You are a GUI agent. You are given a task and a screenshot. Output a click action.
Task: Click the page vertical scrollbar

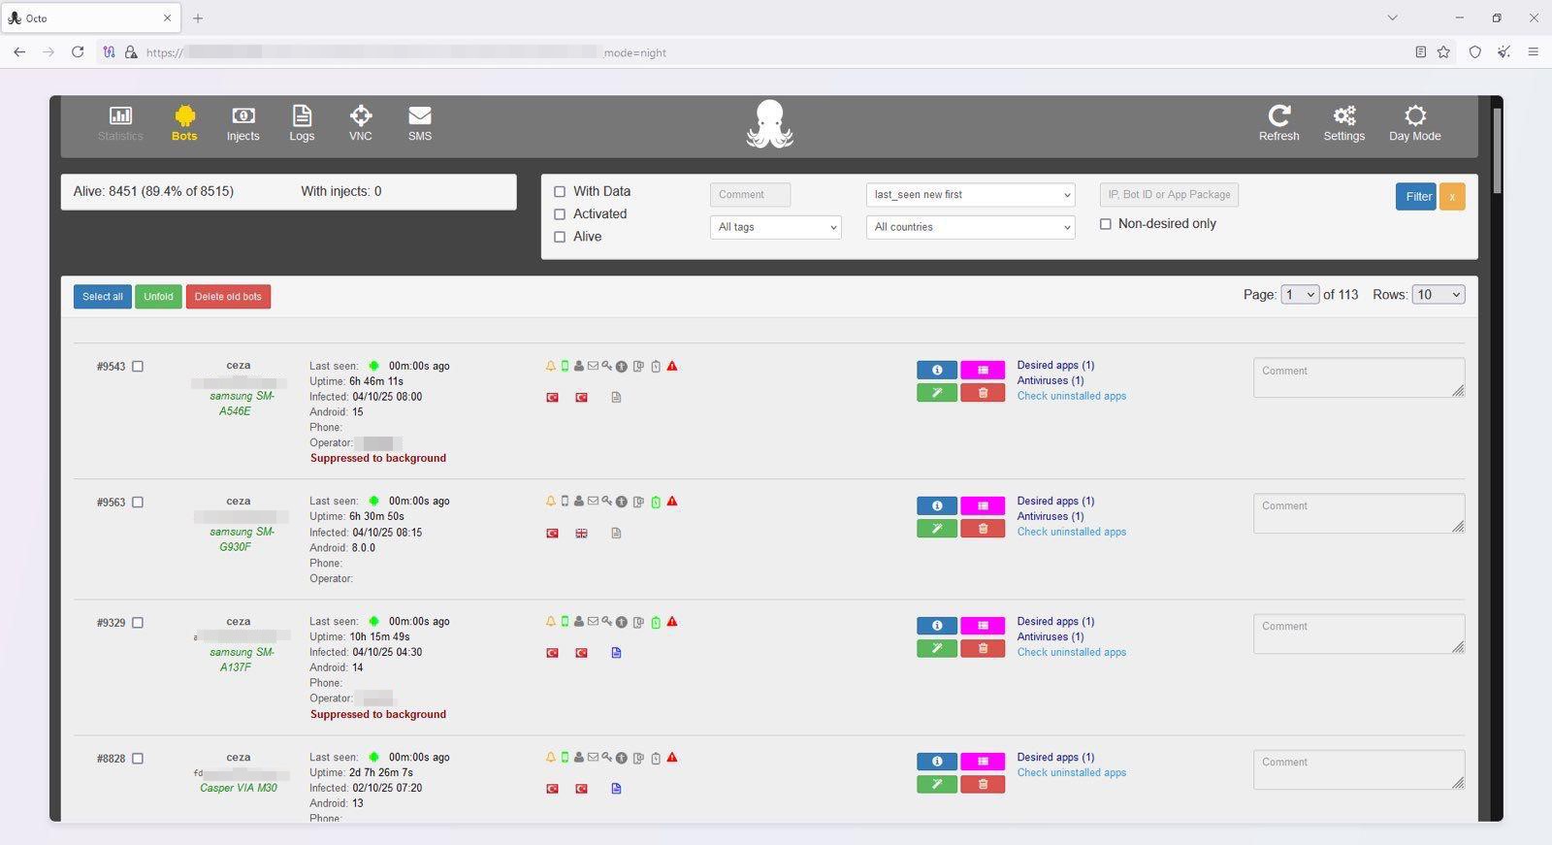point(1497,150)
